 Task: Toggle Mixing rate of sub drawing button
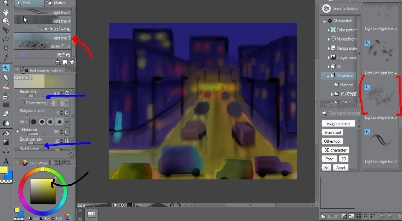pyautogui.click(x=67, y=112)
